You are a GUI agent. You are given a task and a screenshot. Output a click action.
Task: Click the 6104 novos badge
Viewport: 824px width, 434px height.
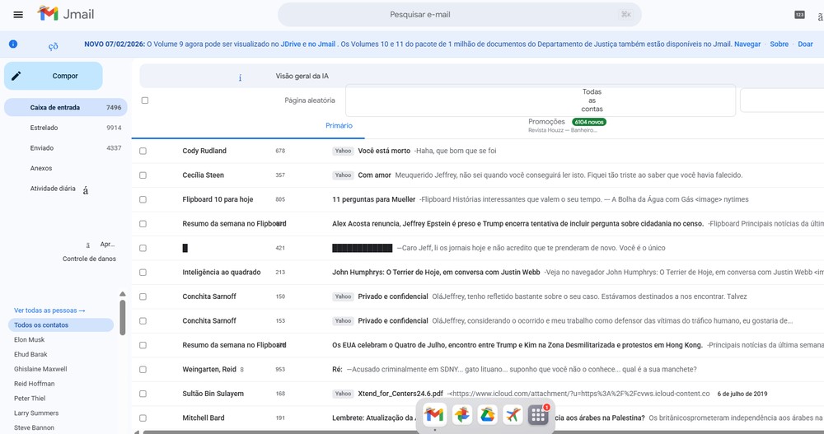click(589, 122)
